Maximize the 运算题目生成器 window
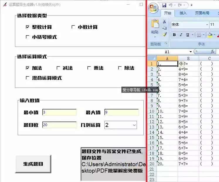The width and height of the screenshot is (219, 182). (x=141, y=4)
